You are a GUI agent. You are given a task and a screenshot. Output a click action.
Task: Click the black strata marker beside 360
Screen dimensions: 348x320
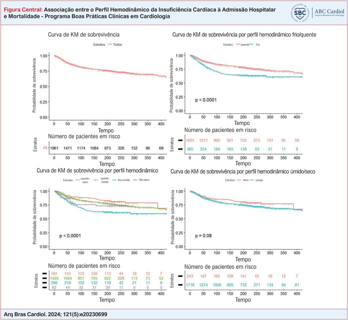pos(179,149)
